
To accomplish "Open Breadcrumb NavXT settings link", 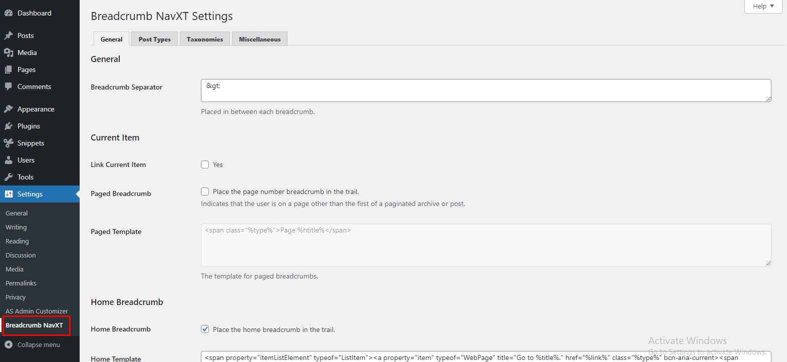I will click(34, 325).
